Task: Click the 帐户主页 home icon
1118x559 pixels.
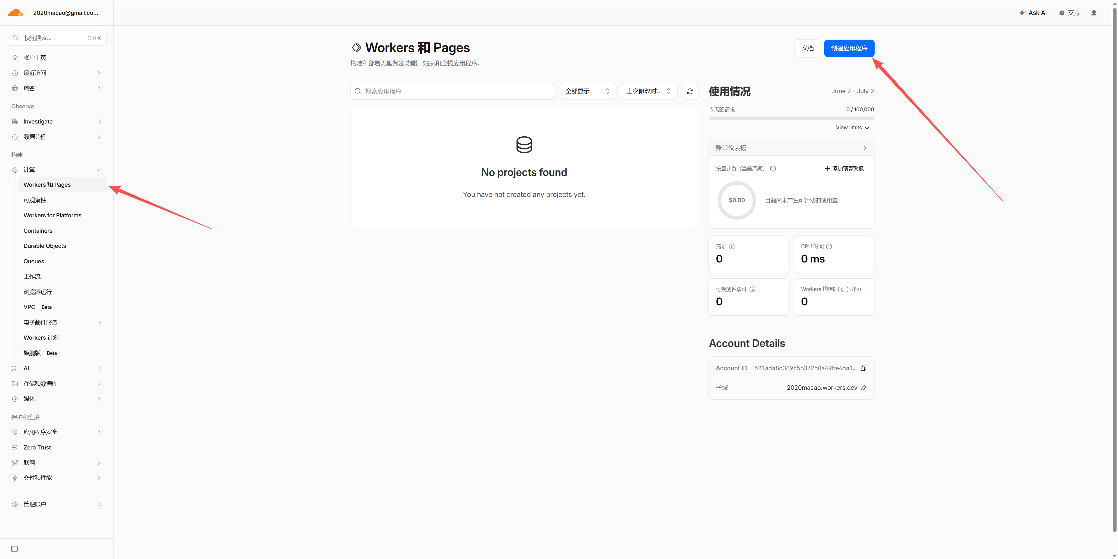Action: click(x=15, y=58)
